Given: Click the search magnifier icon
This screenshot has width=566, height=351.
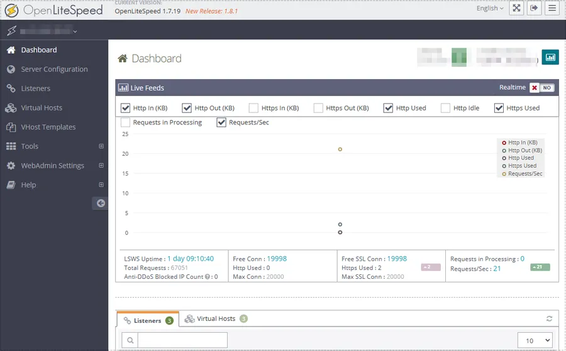Looking at the screenshot, I should [130, 340].
